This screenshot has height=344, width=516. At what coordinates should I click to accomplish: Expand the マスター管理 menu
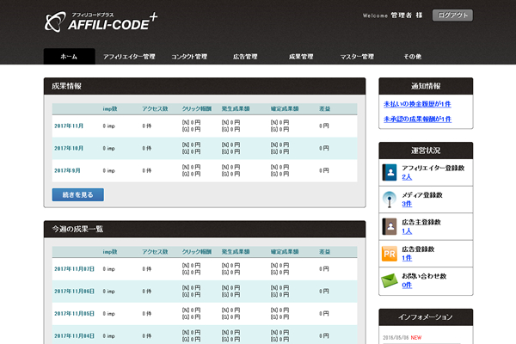[x=357, y=56]
